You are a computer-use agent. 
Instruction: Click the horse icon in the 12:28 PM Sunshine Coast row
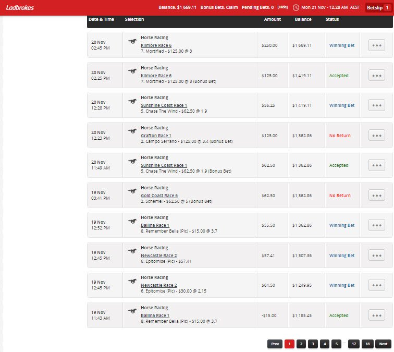coord(132,101)
